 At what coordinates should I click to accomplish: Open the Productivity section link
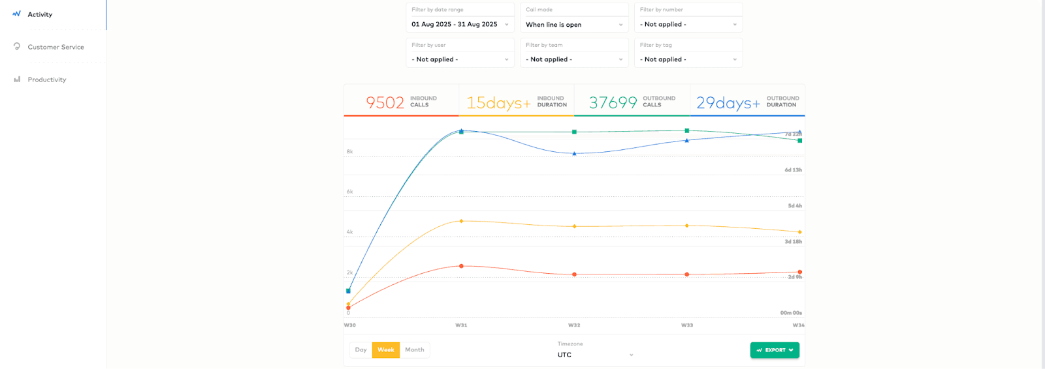pos(47,80)
